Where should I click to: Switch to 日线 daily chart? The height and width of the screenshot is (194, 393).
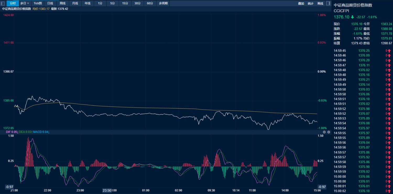click(x=50, y=3)
